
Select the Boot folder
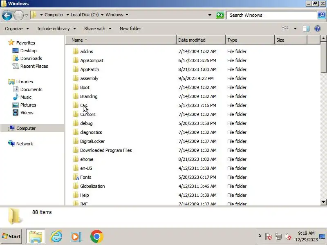click(85, 87)
